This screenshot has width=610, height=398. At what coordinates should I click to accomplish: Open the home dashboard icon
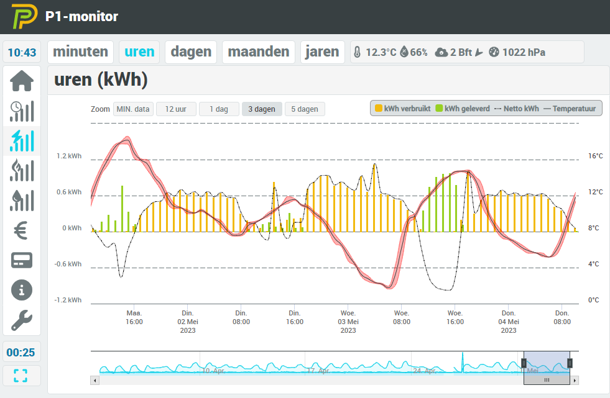pyautogui.click(x=22, y=81)
